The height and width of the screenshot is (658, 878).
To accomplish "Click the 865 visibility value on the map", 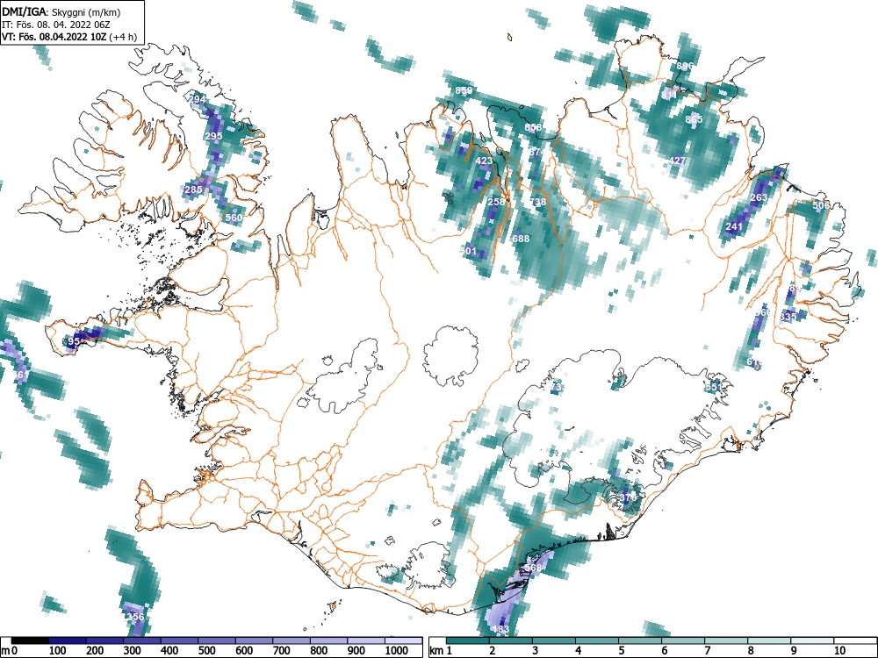I will pos(694,119).
